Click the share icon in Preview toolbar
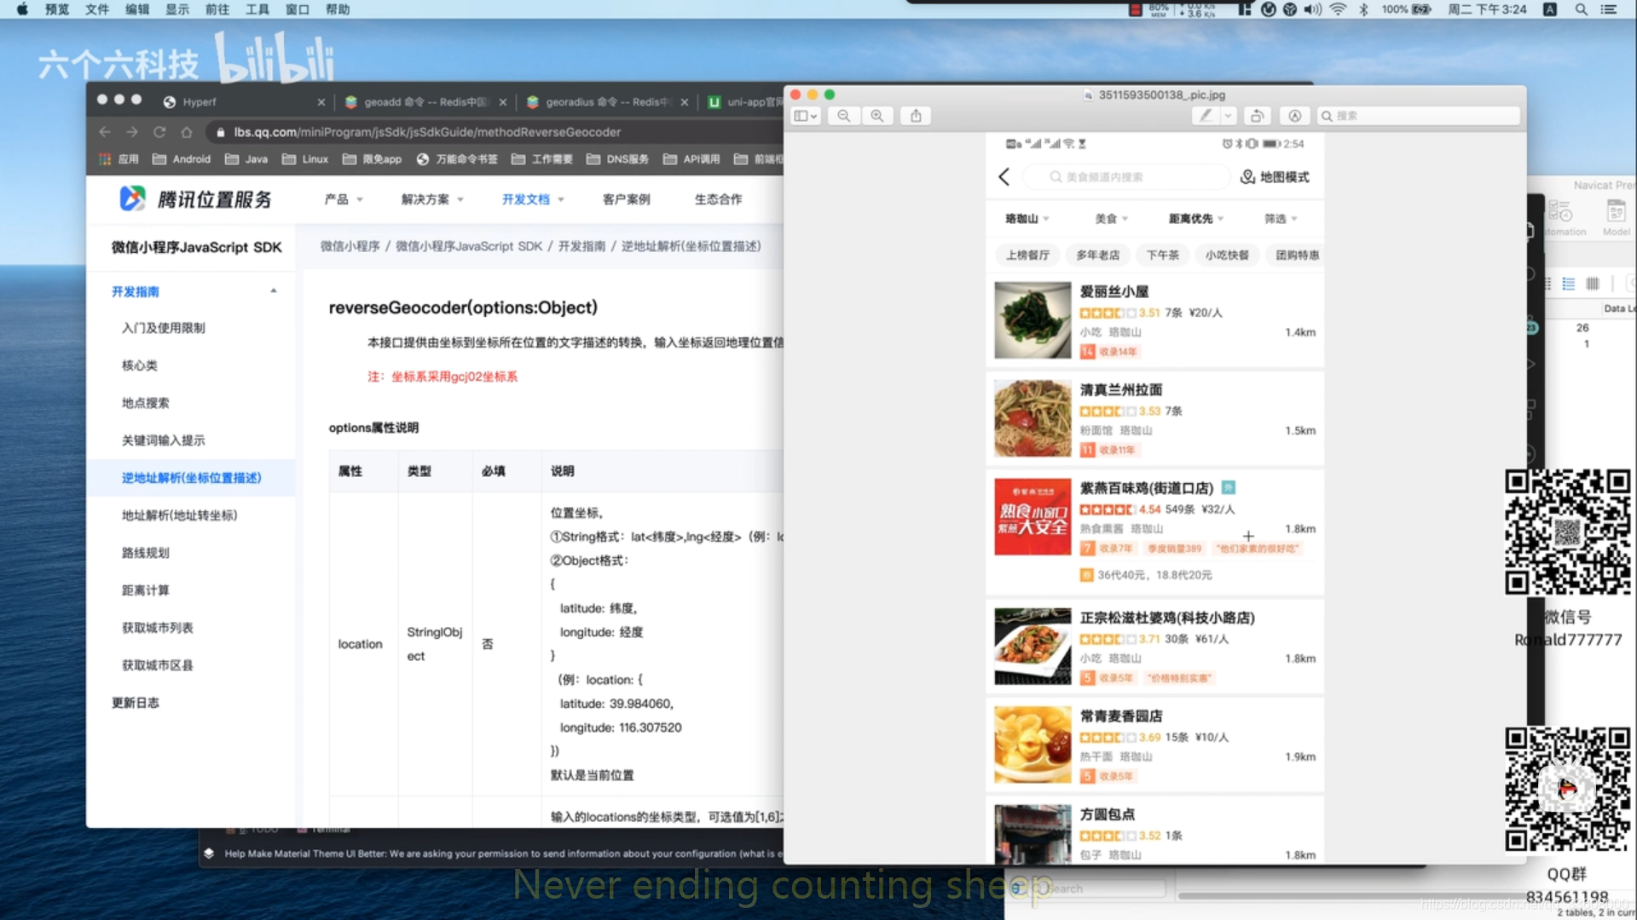 click(916, 116)
